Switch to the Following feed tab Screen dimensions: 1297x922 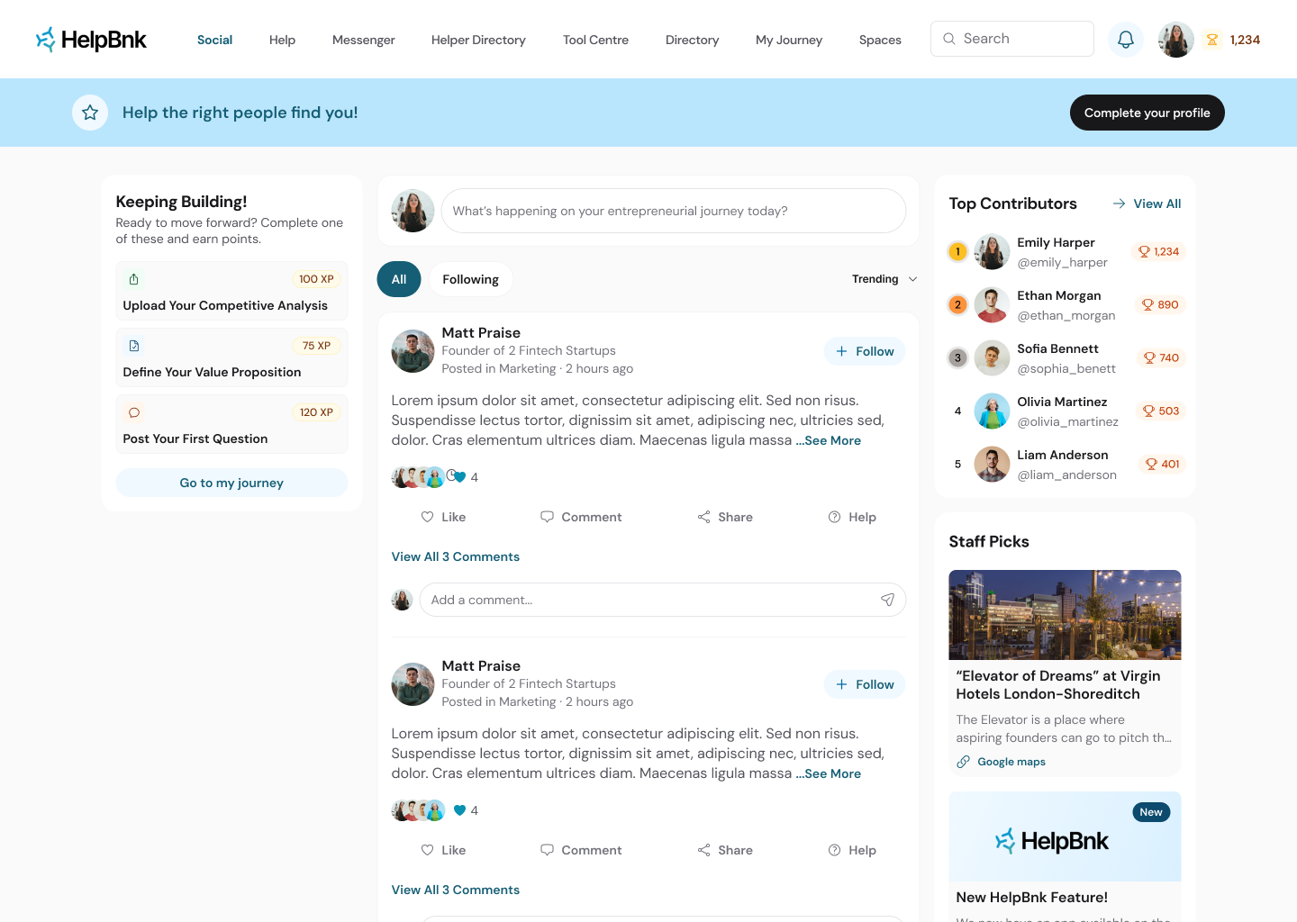(470, 279)
